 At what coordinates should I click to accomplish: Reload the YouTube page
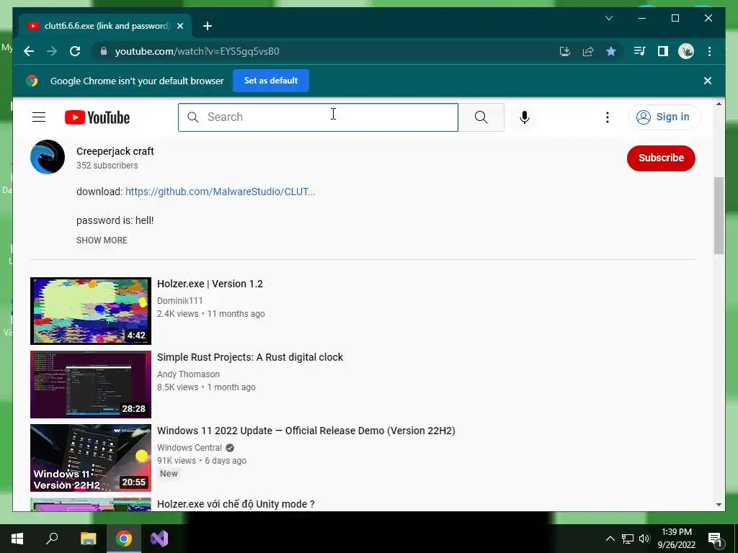[x=75, y=51]
